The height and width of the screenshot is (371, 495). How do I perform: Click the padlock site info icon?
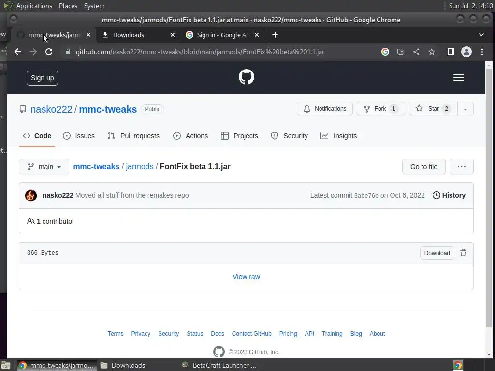coord(68,52)
